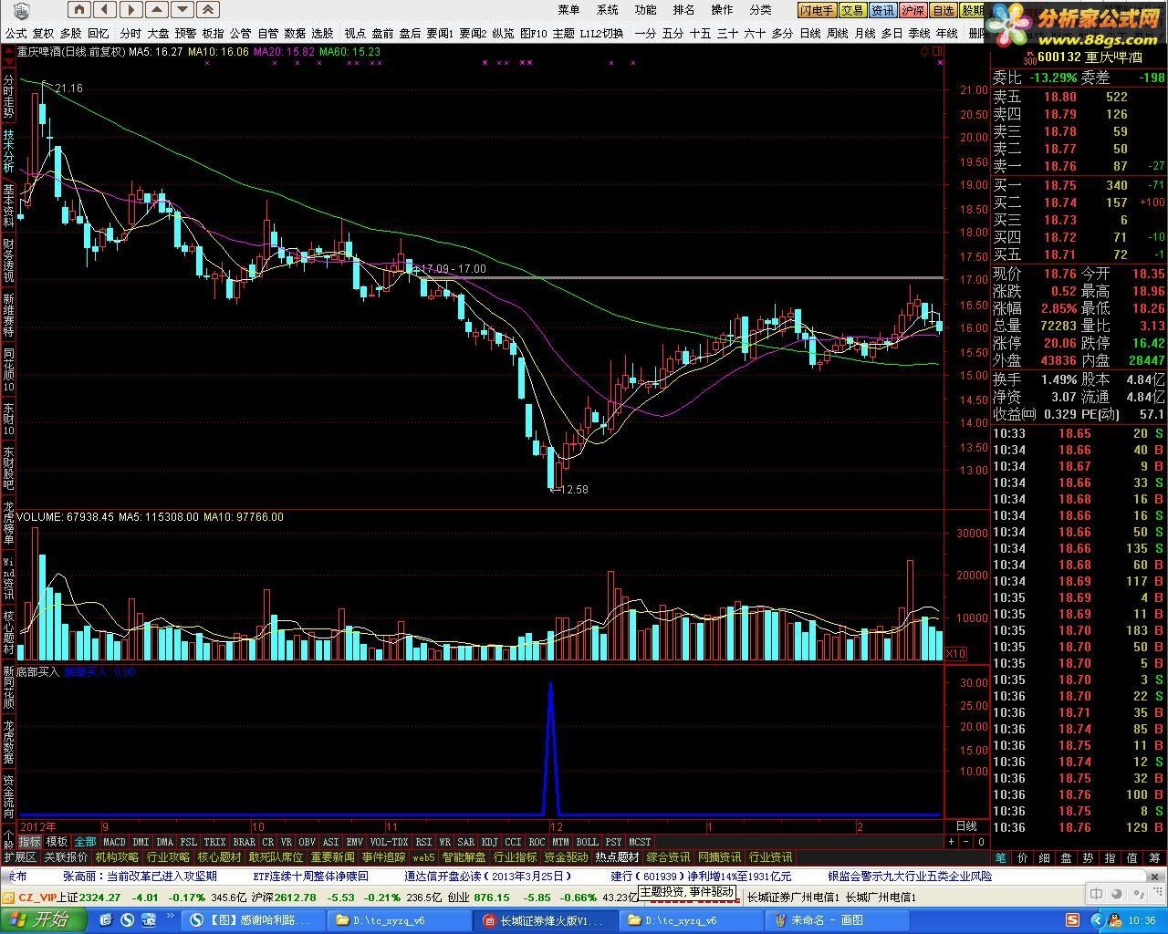The image size is (1168, 934).
Task: Click the 闪电手 button
Action: (x=817, y=11)
